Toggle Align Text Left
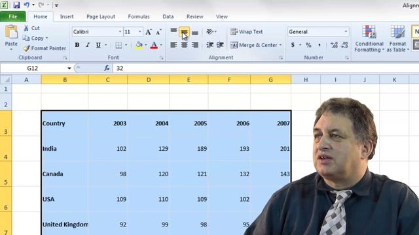The image size is (419, 235). click(x=173, y=45)
